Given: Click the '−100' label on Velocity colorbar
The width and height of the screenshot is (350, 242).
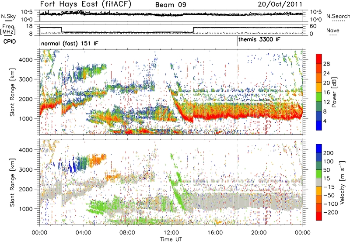Looking at the screenshot, I should pyautogui.click(x=331, y=204).
